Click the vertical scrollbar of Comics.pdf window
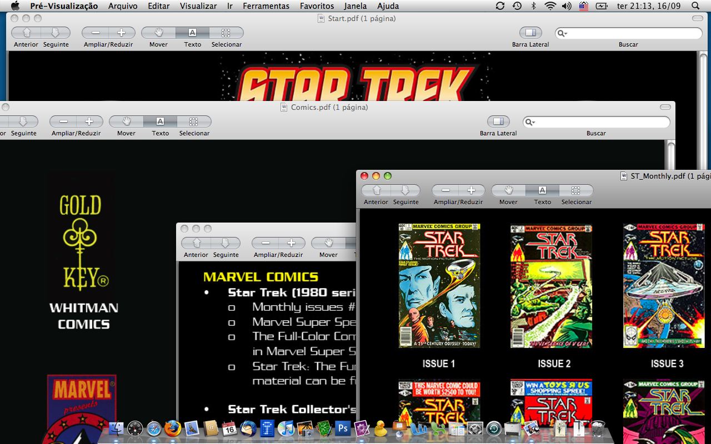The image size is (711, 444). click(x=671, y=155)
